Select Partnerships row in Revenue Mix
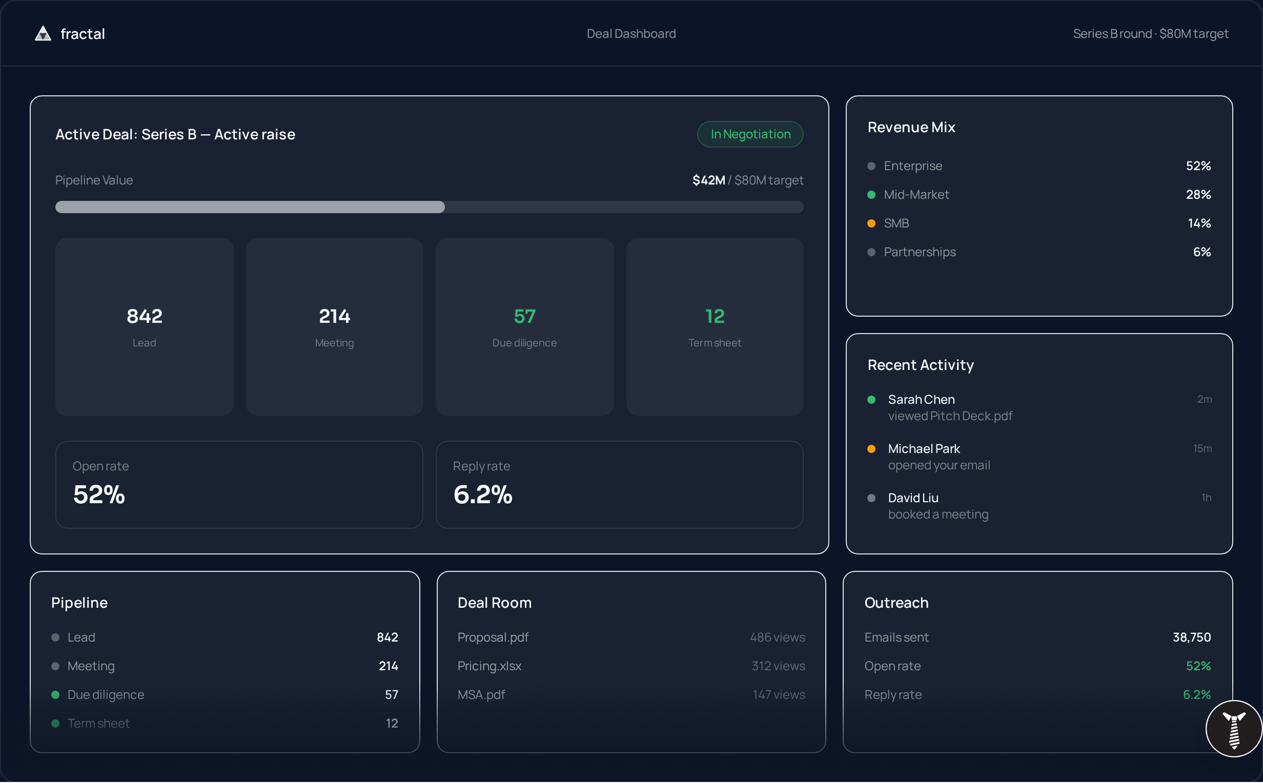Image resolution: width=1263 pixels, height=783 pixels. [x=1039, y=253]
